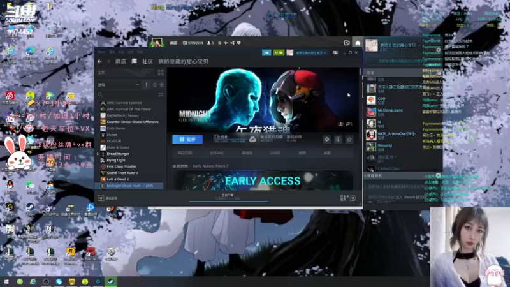Viewport: 510px width, 287px height.
Task: Select Counter-Strike: Global Offensive
Action: (133, 122)
